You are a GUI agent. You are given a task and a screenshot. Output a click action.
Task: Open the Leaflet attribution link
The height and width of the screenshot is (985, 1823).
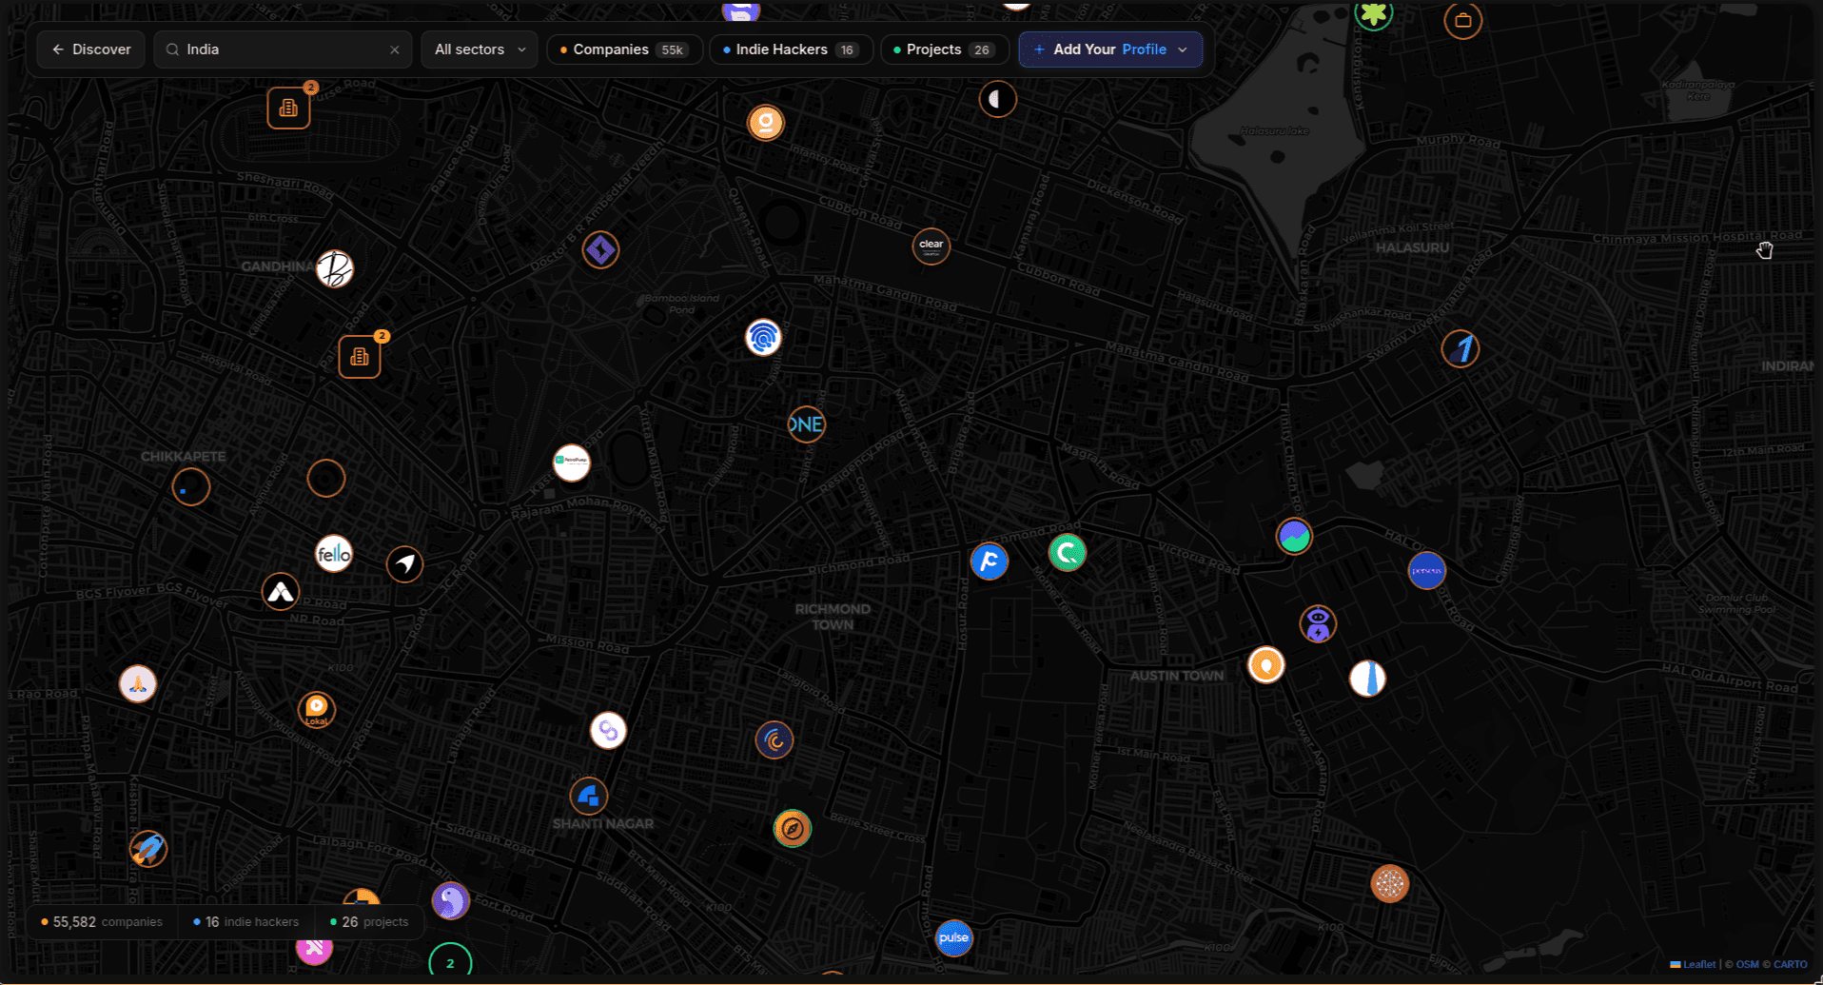[x=1694, y=964]
